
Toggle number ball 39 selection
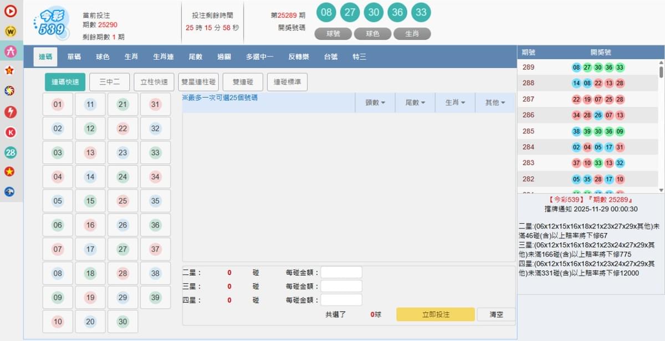click(155, 297)
